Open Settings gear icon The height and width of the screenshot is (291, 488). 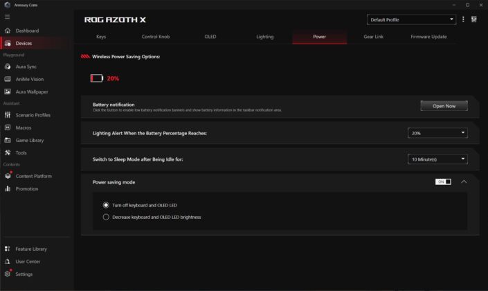(x=8, y=274)
